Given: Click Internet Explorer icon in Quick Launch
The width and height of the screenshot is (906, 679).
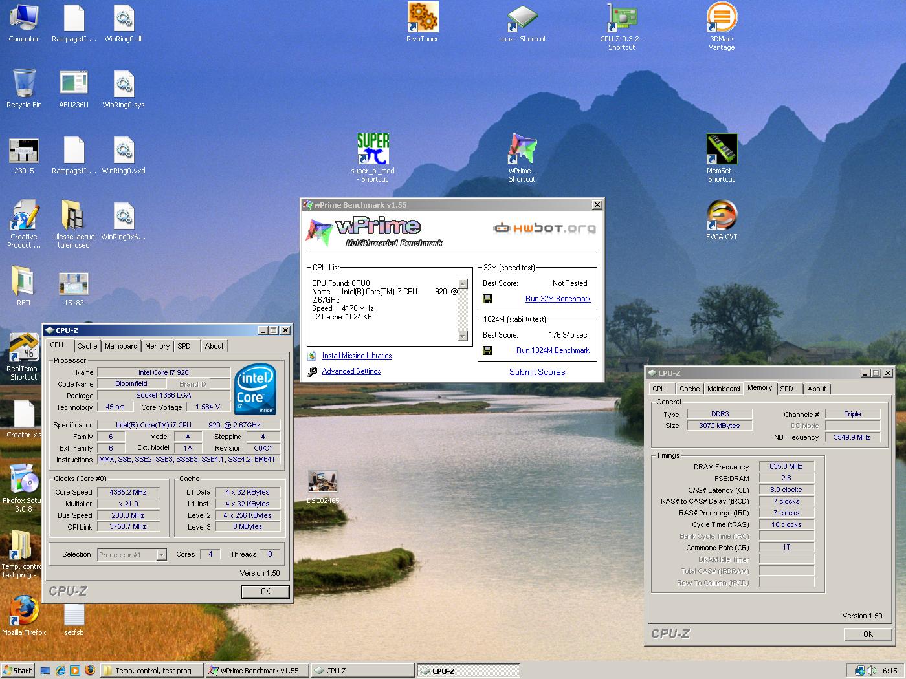Looking at the screenshot, I should (60, 671).
